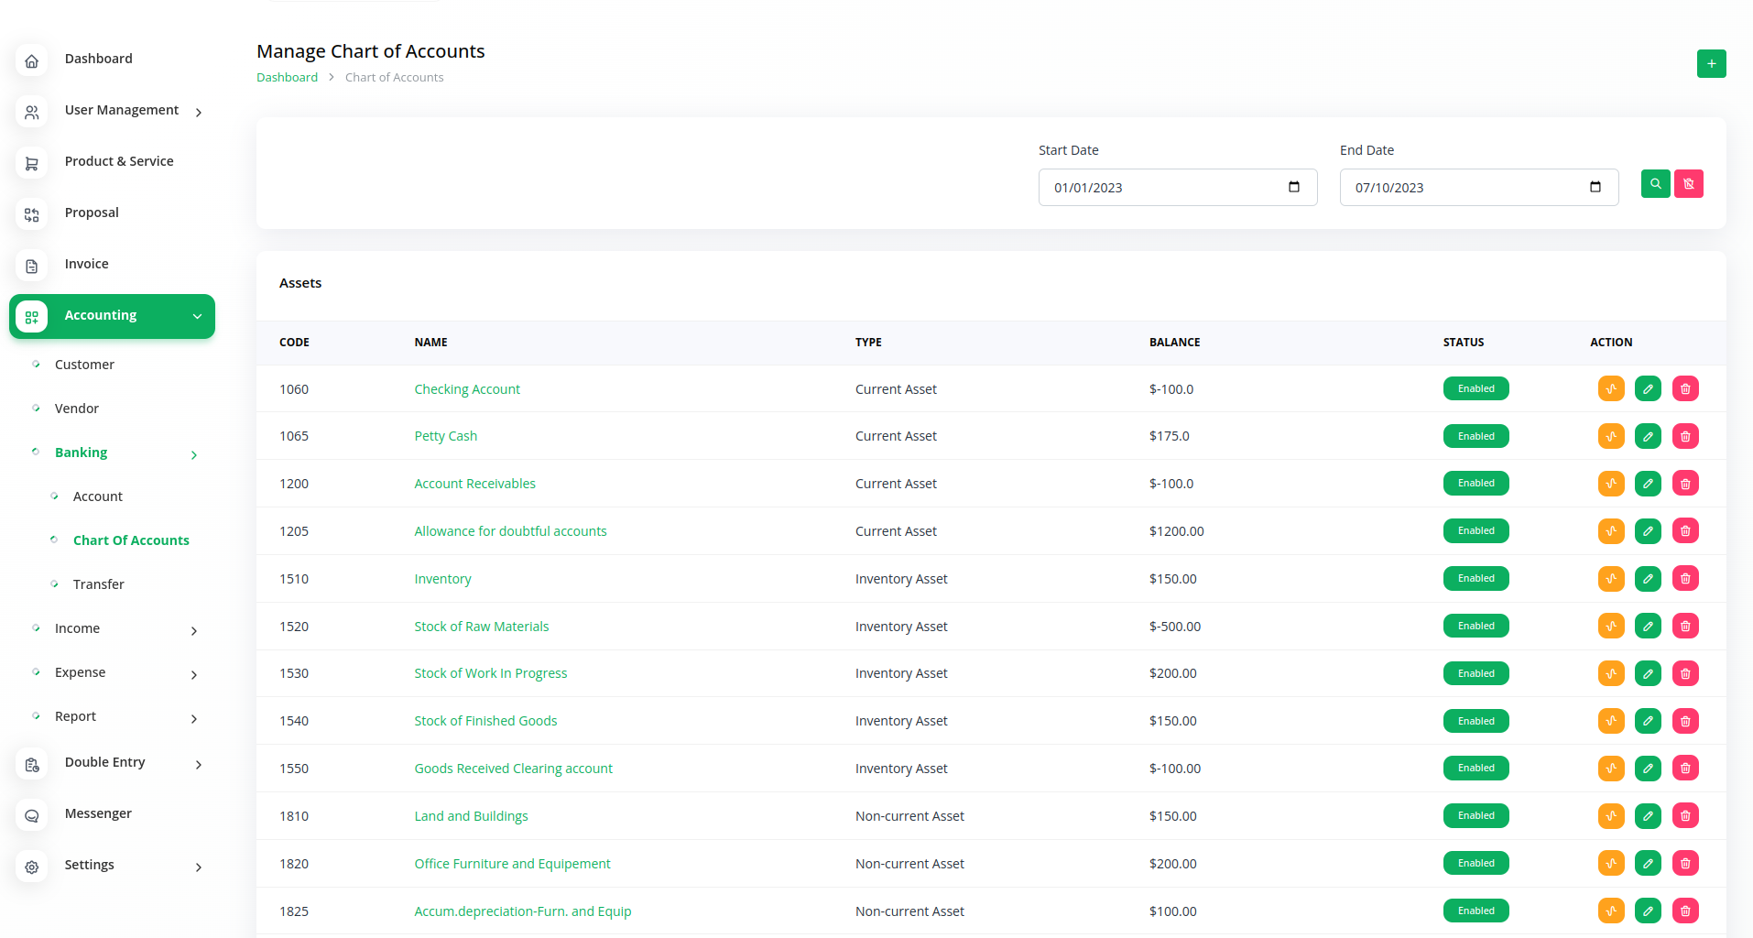This screenshot has height=938, width=1753.
Task: Click Enabled status badge for Account Receivables
Action: click(1475, 484)
